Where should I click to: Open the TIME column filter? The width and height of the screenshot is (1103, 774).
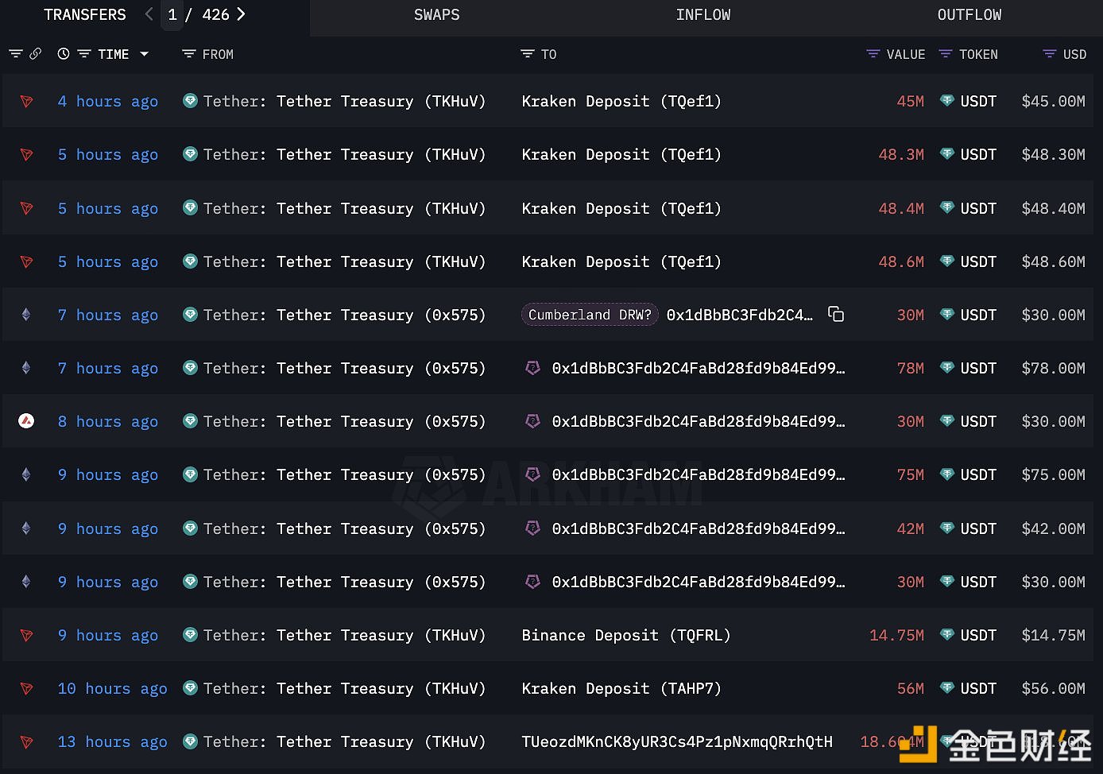tap(83, 54)
